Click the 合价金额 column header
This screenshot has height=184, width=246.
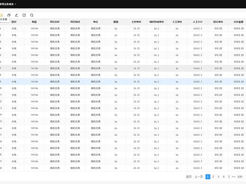238,22
